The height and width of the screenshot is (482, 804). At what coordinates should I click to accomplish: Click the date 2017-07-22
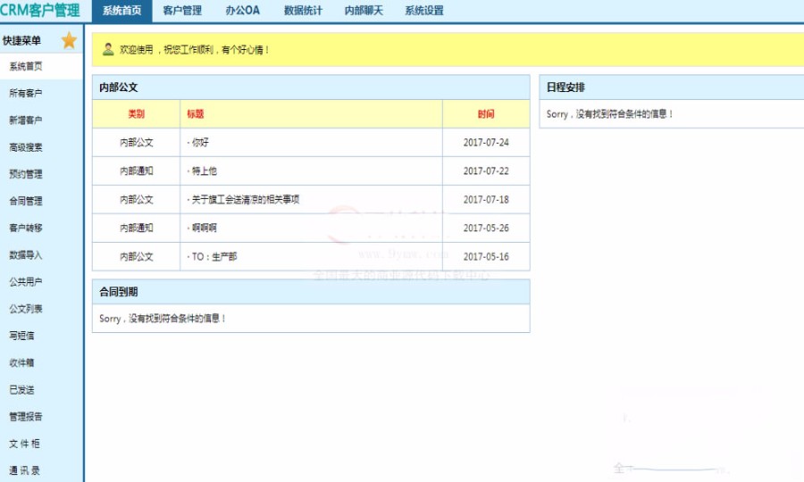pyautogui.click(x=486, y=171)
